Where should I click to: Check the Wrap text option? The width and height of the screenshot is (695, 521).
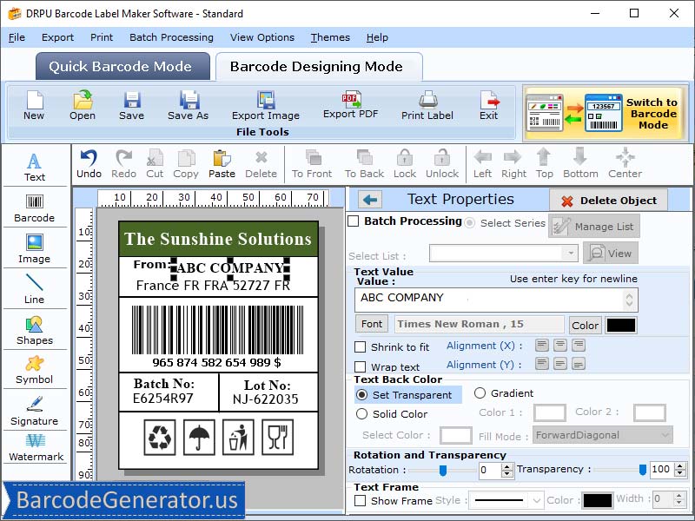pos(364,366)
